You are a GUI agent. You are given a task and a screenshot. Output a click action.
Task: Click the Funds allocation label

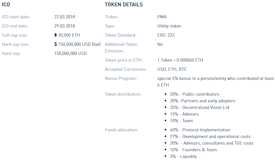[x=121, y=130]
